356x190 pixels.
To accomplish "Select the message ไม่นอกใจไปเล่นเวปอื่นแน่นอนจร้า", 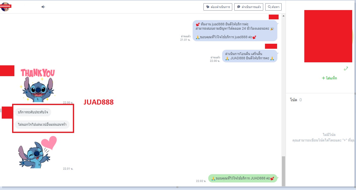I will point(42,124).
